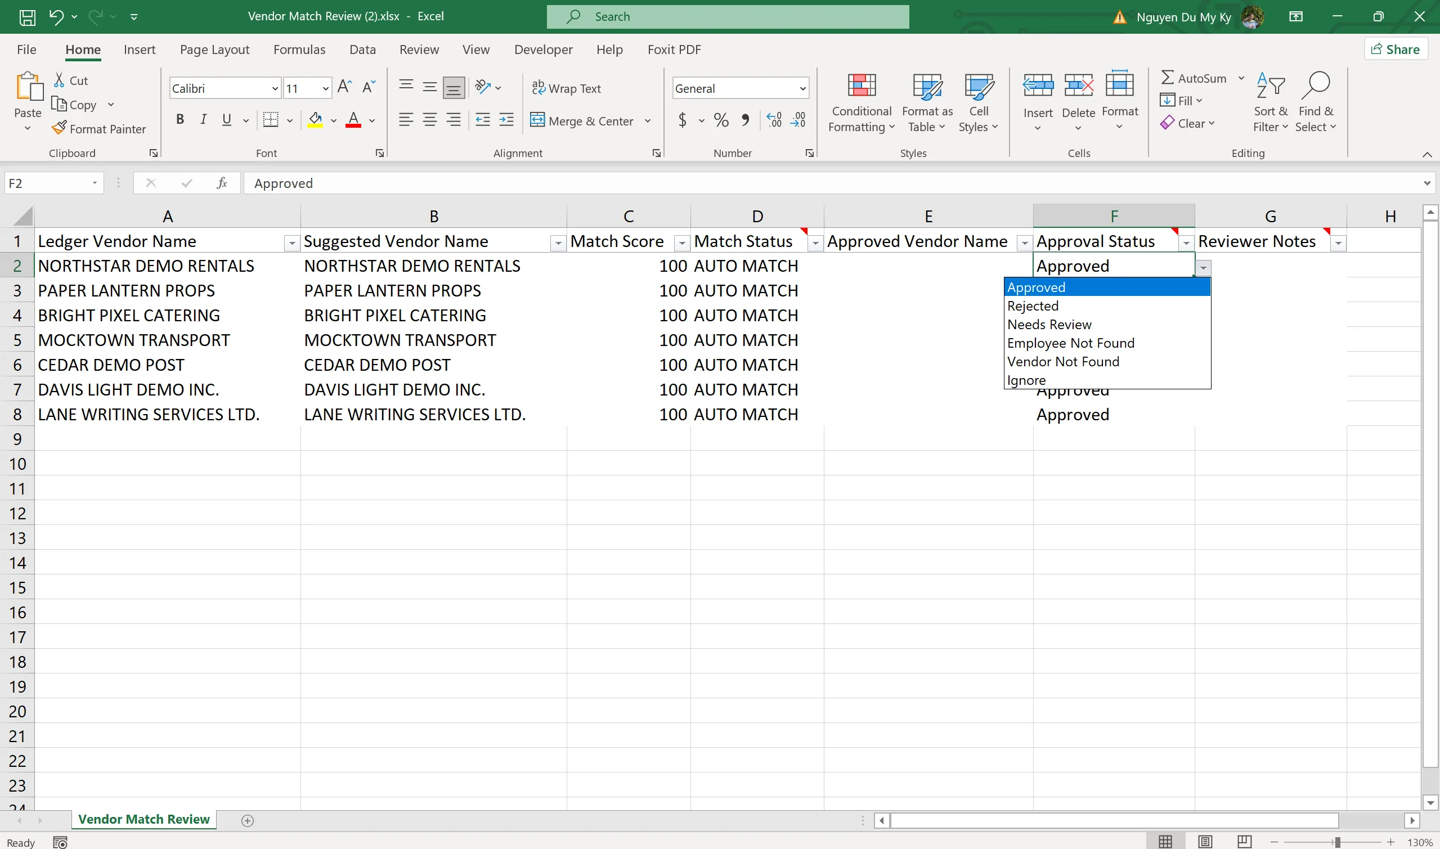
Task: Decrease decimal places
Action: [x=798, y=120]
